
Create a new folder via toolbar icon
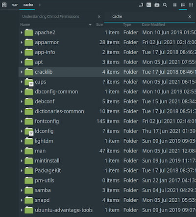click(x=157, y=5)
